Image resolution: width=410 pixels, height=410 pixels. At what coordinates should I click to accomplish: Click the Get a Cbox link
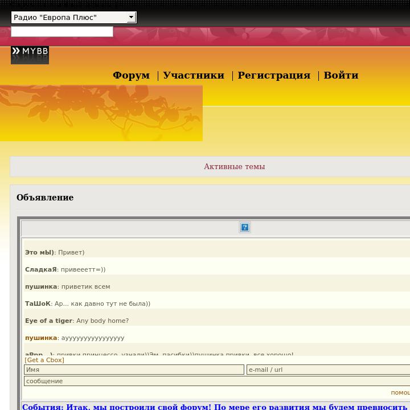[x=44, y=360]
